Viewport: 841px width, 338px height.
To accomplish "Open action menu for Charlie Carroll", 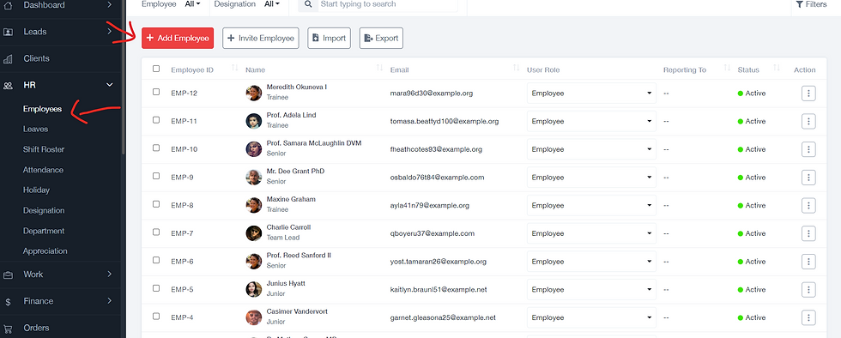I will click(x=808, y=233).
